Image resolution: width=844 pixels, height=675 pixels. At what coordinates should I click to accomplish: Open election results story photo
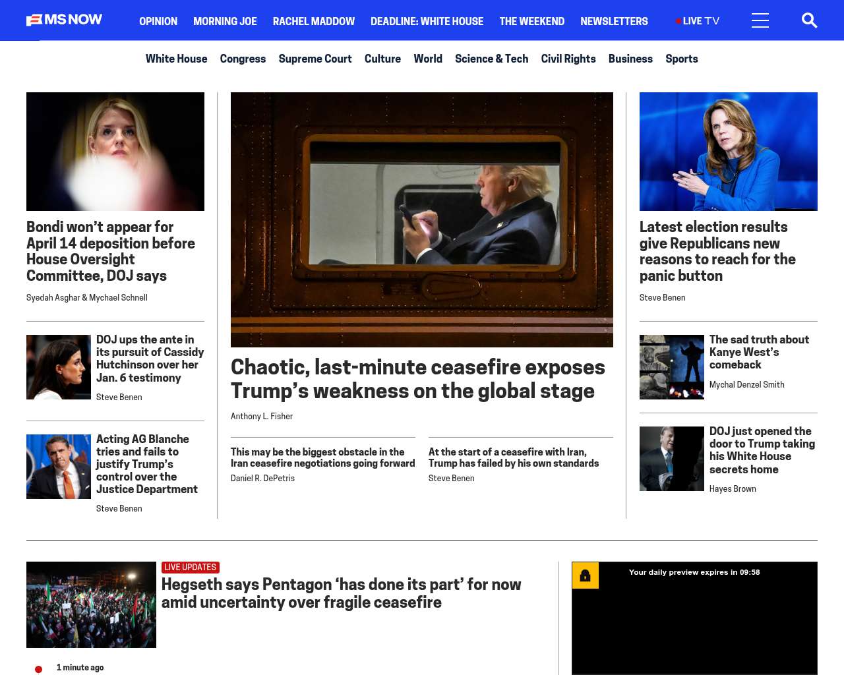729,152
